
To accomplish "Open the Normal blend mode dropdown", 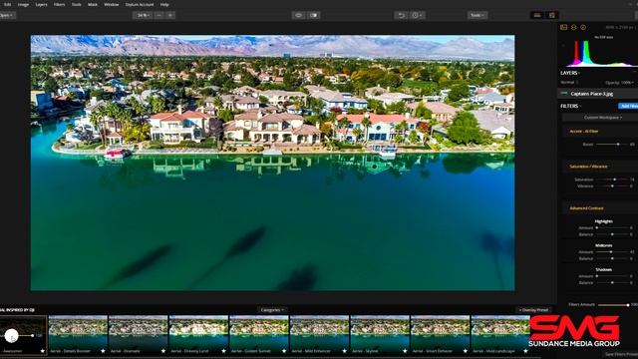I will tap(569, 82).
